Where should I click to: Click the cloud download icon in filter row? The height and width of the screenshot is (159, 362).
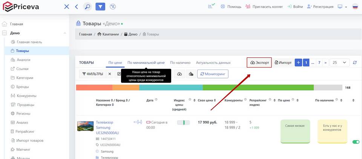pos(179,74)
